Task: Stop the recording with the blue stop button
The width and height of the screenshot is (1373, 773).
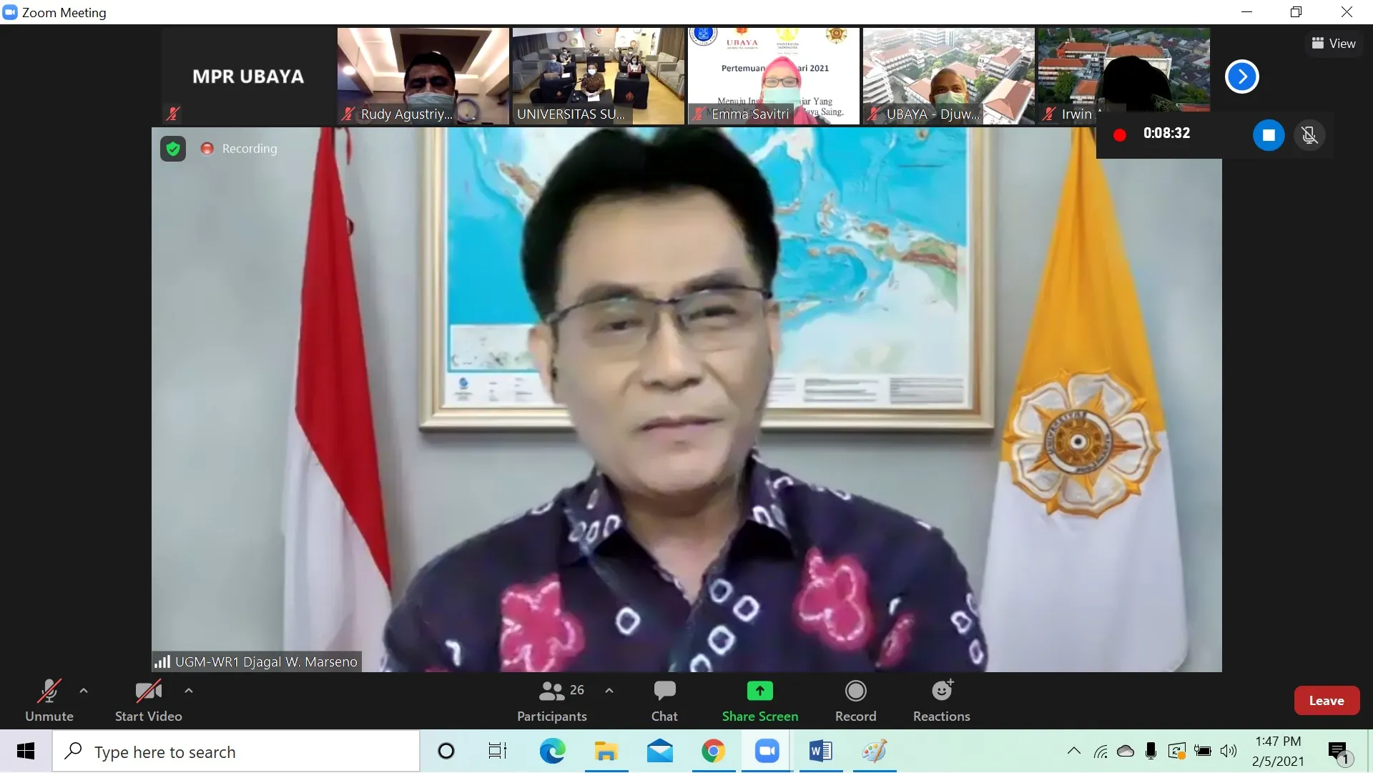Action: [1269, 134]
